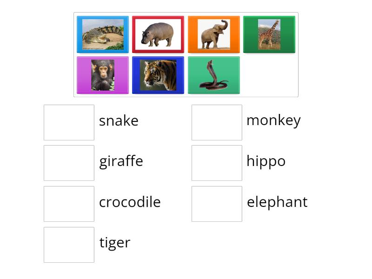Click the answer box beside snake
372x279 pixels.
(x=69, y=122)
